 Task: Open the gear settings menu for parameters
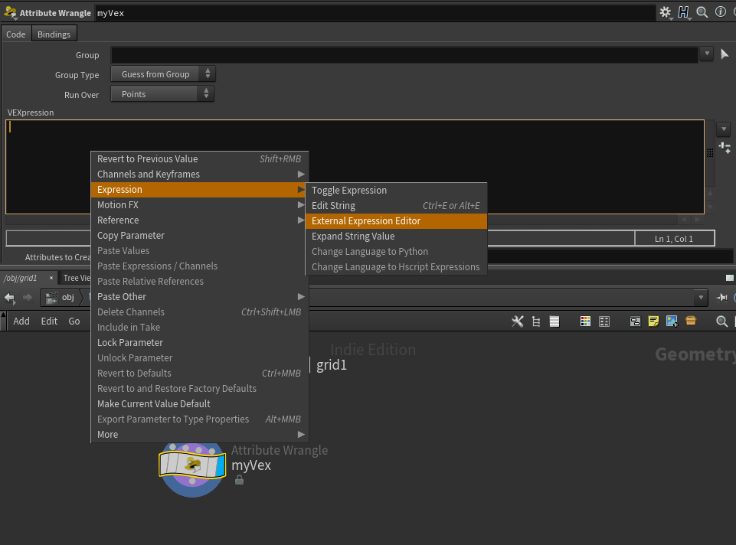click(x=665, y=12)
